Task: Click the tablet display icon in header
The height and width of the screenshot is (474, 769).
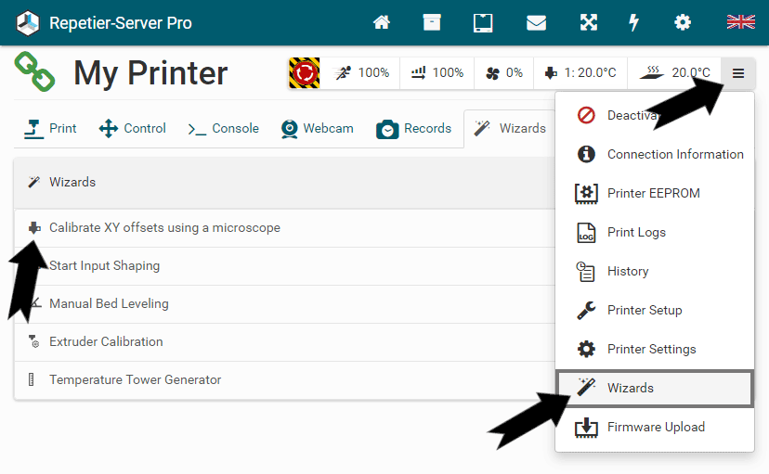Action: pyautogui.click(x=483, y=22)
